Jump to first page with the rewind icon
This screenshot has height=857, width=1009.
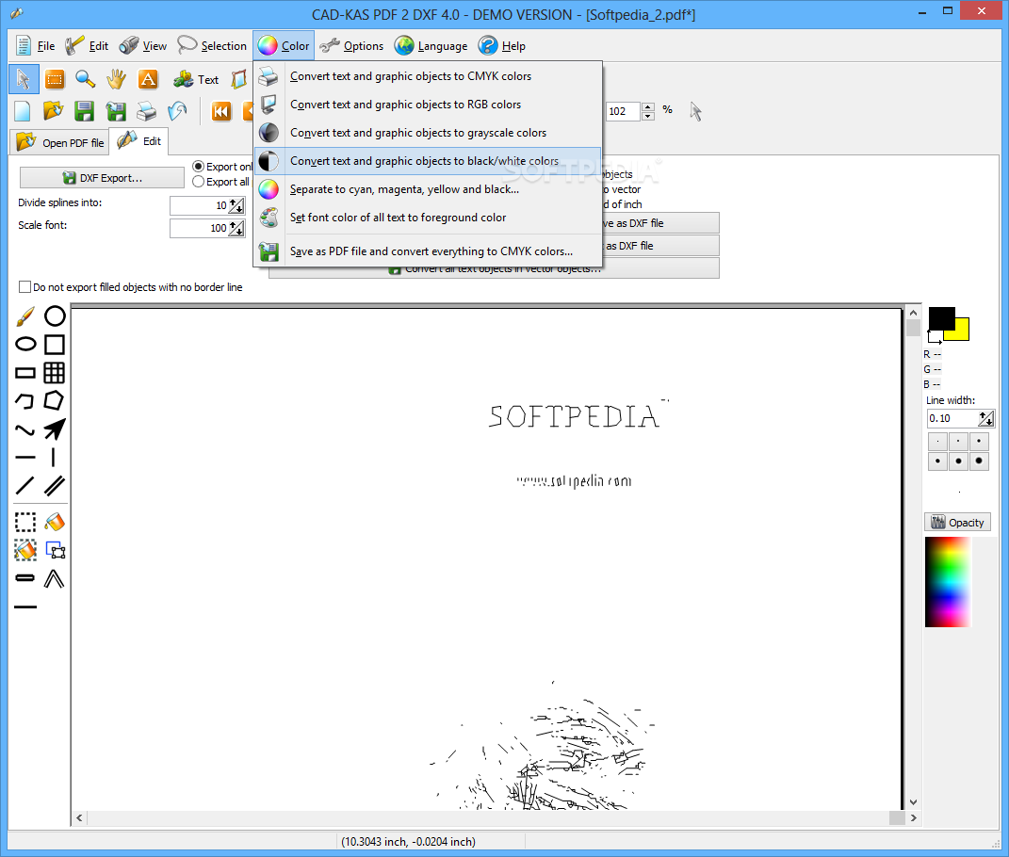(x=221, y=111)
